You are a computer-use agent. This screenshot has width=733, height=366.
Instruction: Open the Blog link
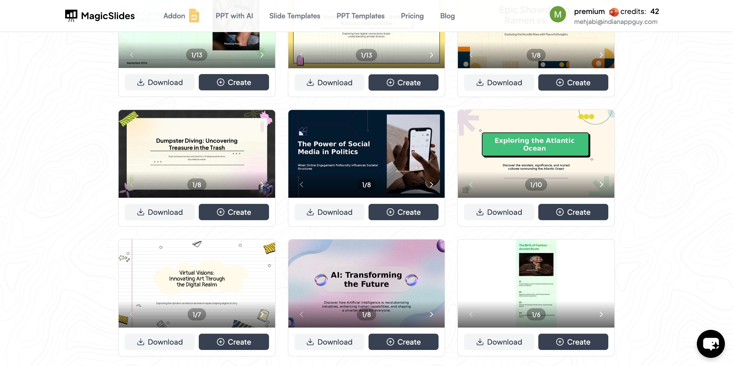pyautogui.click(x=447, y=16)
